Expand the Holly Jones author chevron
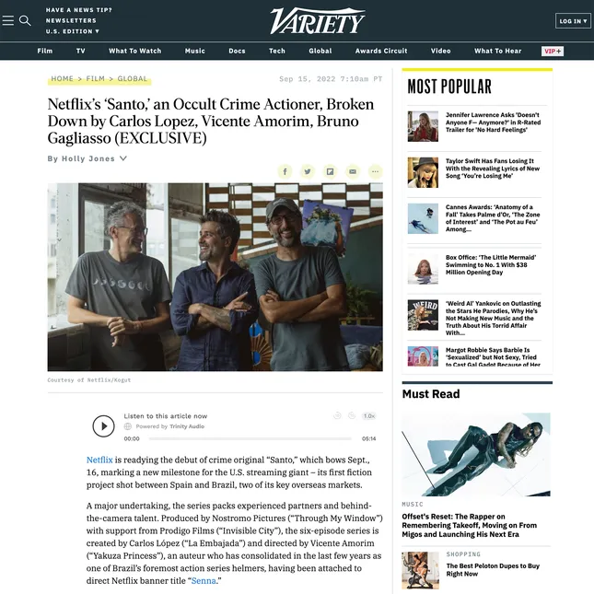The image size is (594, 594). (123, 158)
